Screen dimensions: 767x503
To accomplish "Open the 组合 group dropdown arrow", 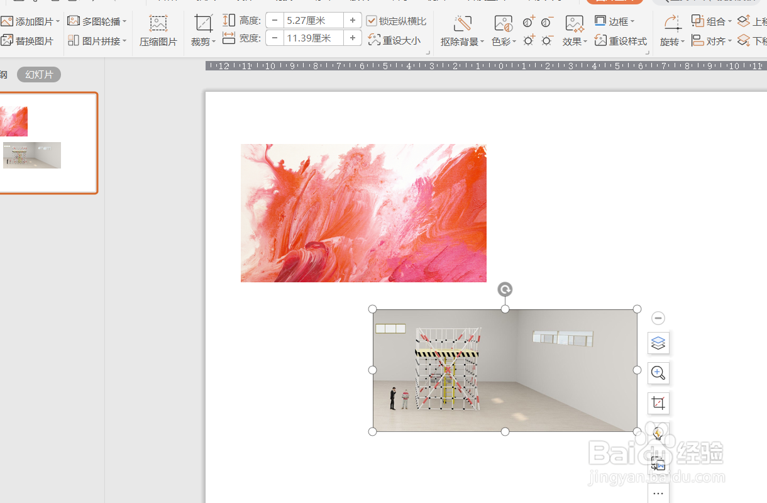I will click(x=730, y=21).
